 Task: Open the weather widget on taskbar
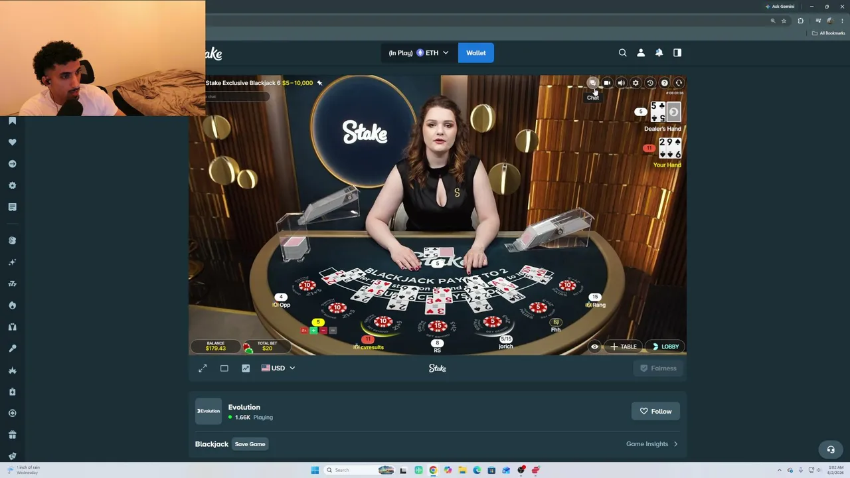[23, 470]
